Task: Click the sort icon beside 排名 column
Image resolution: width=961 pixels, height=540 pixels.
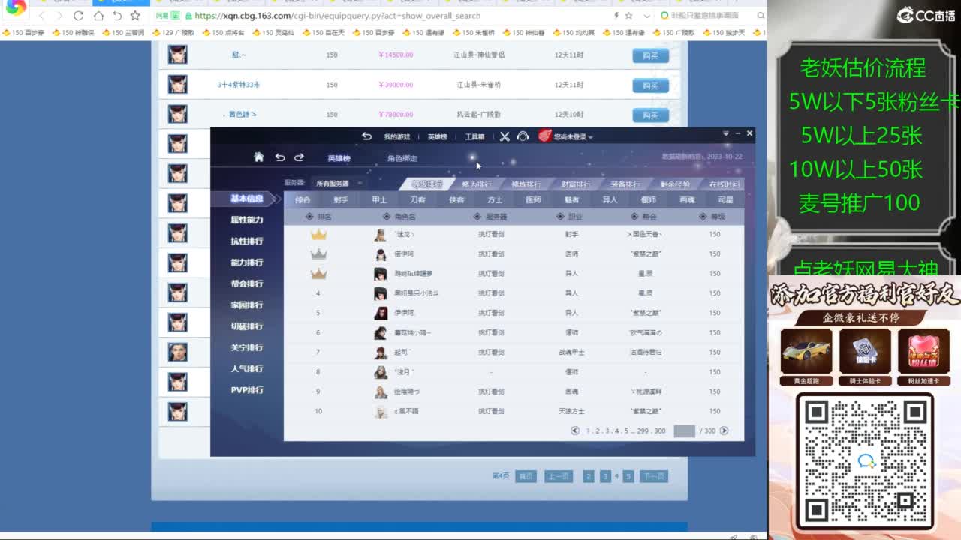Action: tap(309, 217)
